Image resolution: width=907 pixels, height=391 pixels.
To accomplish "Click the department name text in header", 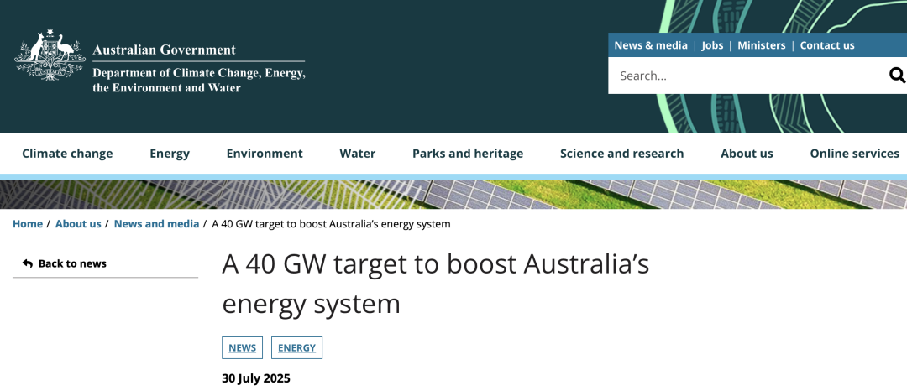I will click(x=199, y=81).
